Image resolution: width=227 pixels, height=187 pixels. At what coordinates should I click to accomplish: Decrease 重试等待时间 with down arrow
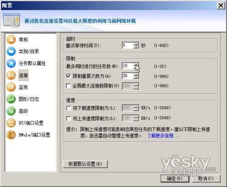136,47
